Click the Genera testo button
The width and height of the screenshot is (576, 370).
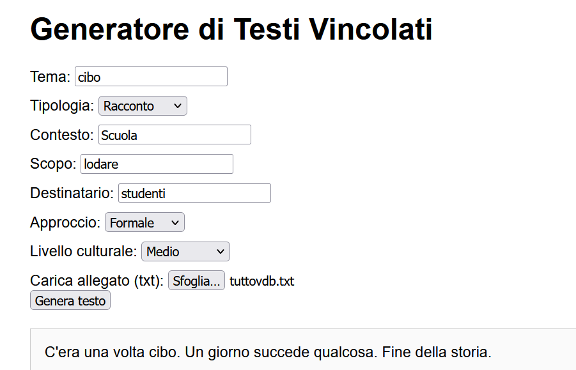[70, 300]
